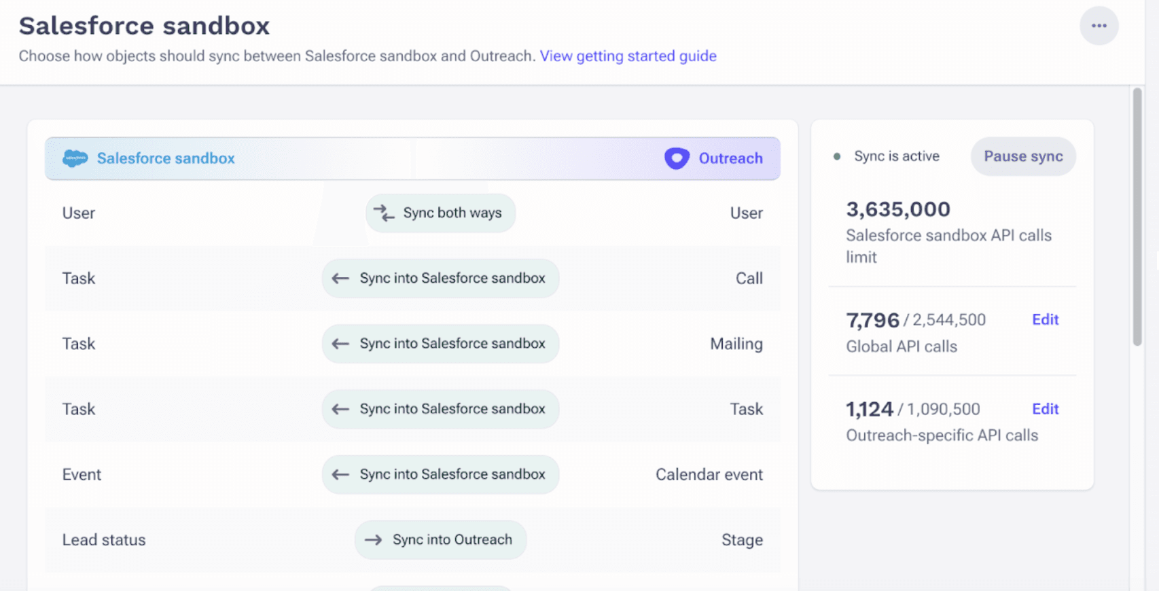Click right arrow icon in Lead status row
Image resolution: width=1159 pixels, height=591 pixels.
pyautogui.click(x=373, y=540)
